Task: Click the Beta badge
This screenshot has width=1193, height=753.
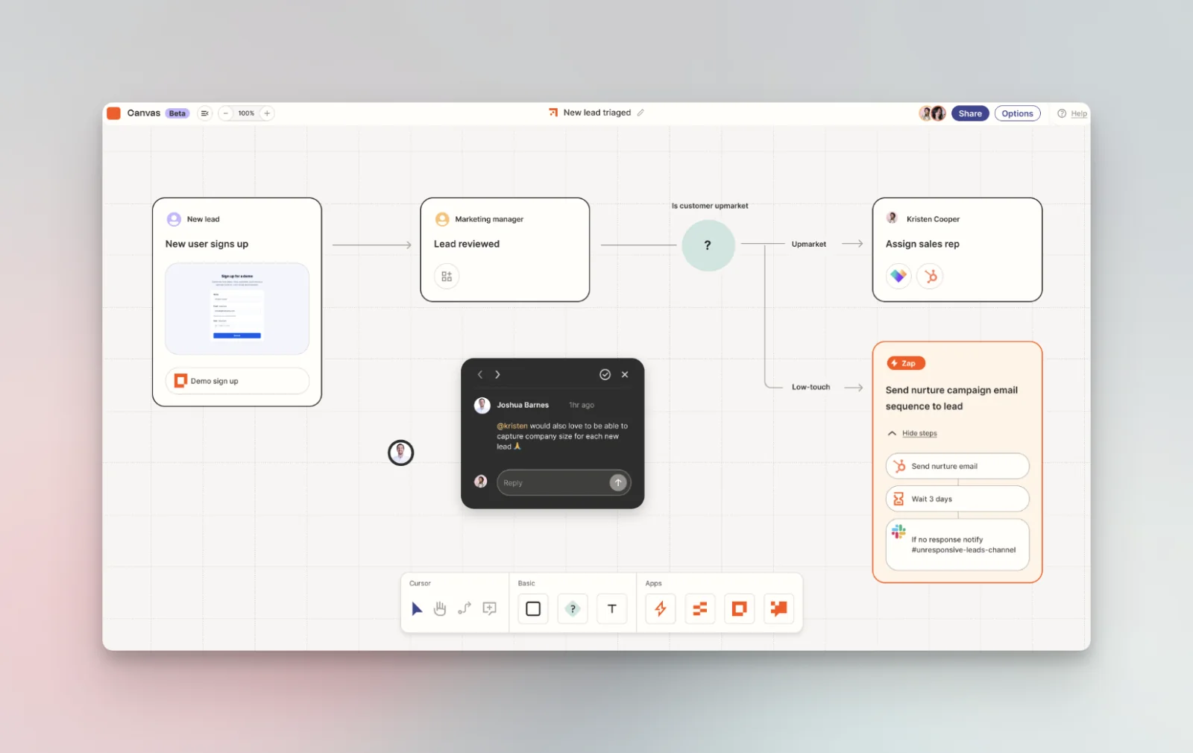Action: point(177,113)
